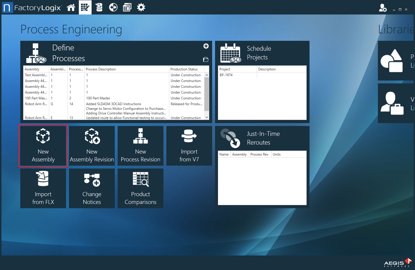Open the Change Notices tile
Screen dimensions: 415x270
click(x=92, y=188)
